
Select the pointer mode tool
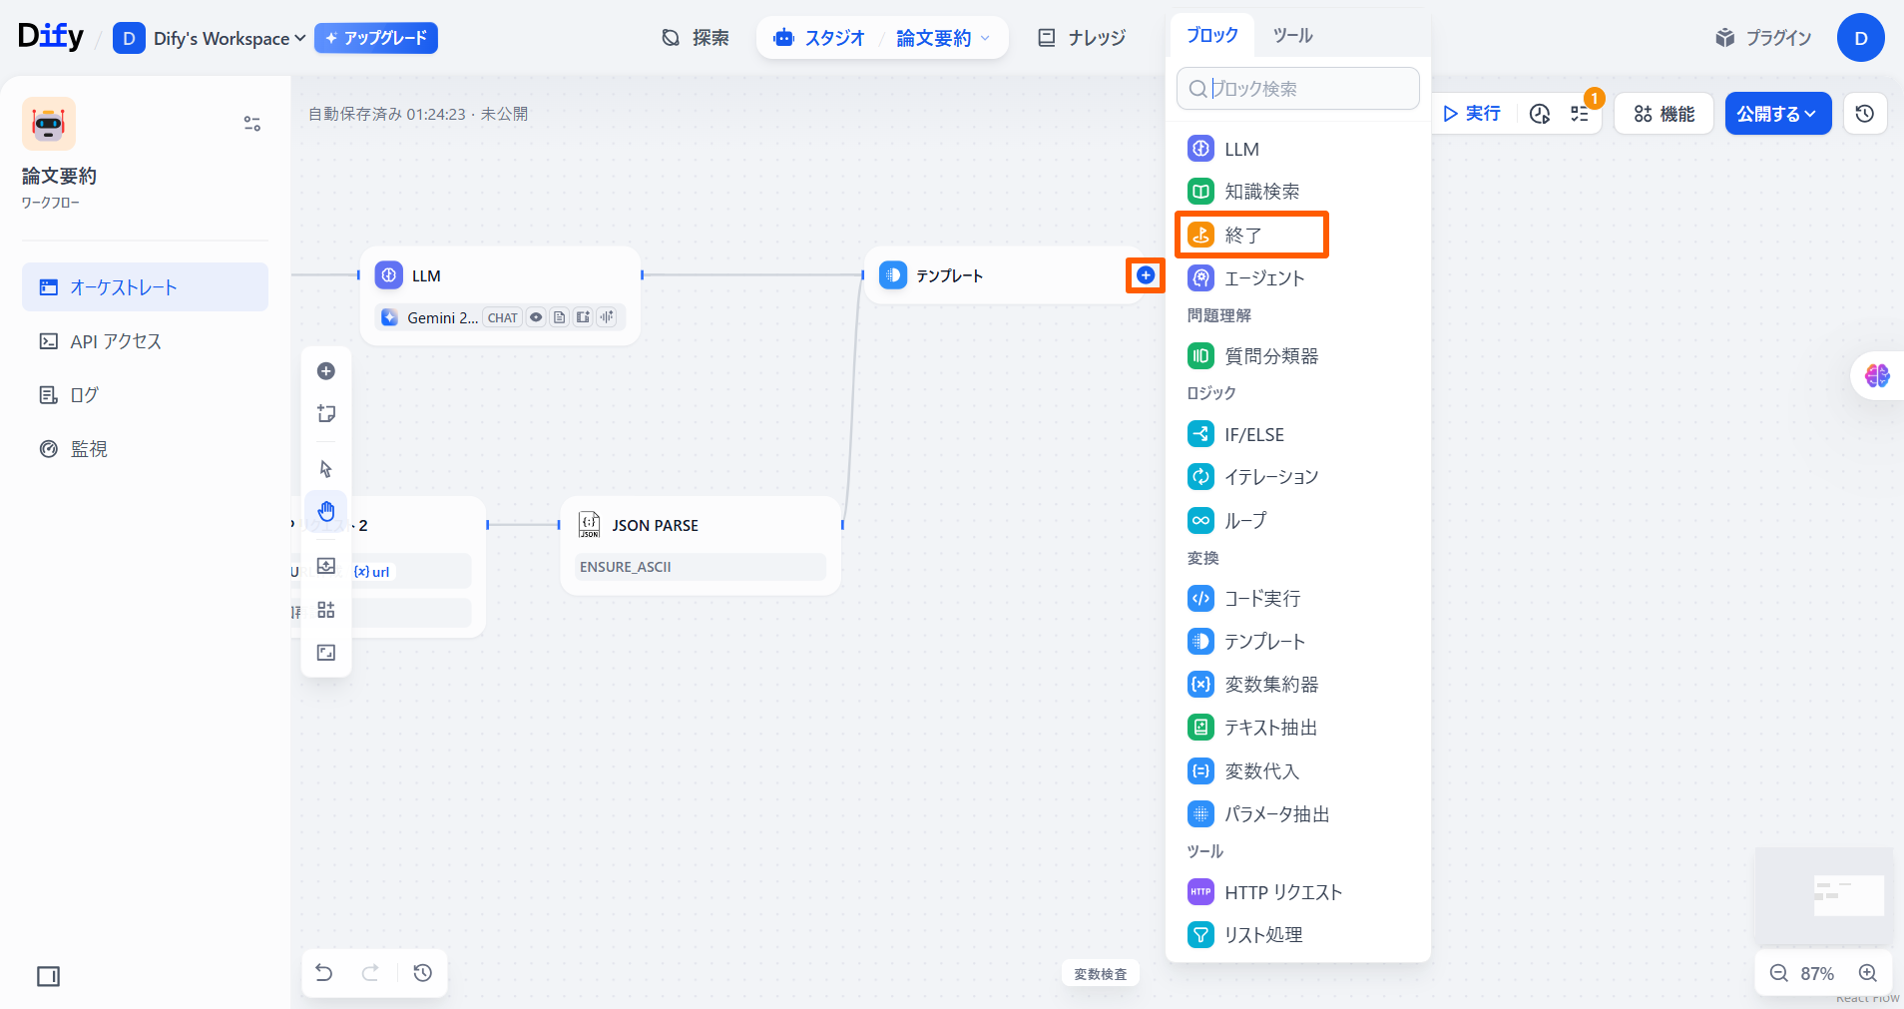[x=326, y=469]
